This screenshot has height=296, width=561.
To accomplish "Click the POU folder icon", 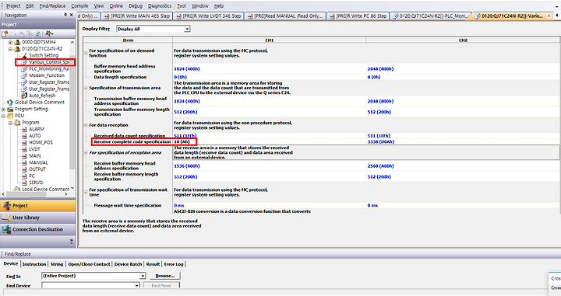I will click(x=10, y=116).
